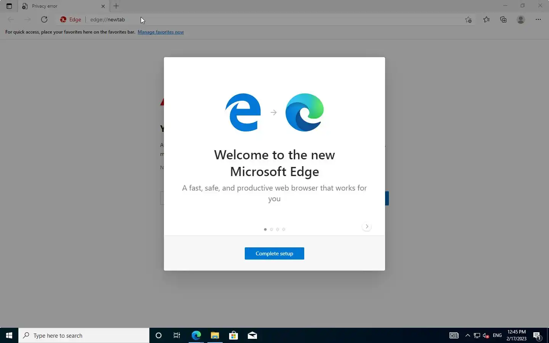
Task: Open the Collections icon
Action: pyautogui.click(x=503, y=19)
